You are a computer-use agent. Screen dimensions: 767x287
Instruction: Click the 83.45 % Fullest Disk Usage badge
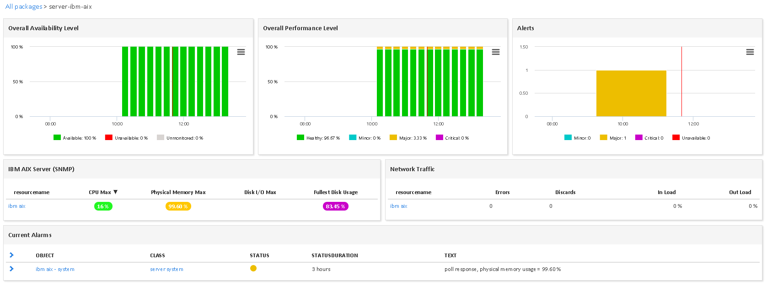click(x=335, y=206)
